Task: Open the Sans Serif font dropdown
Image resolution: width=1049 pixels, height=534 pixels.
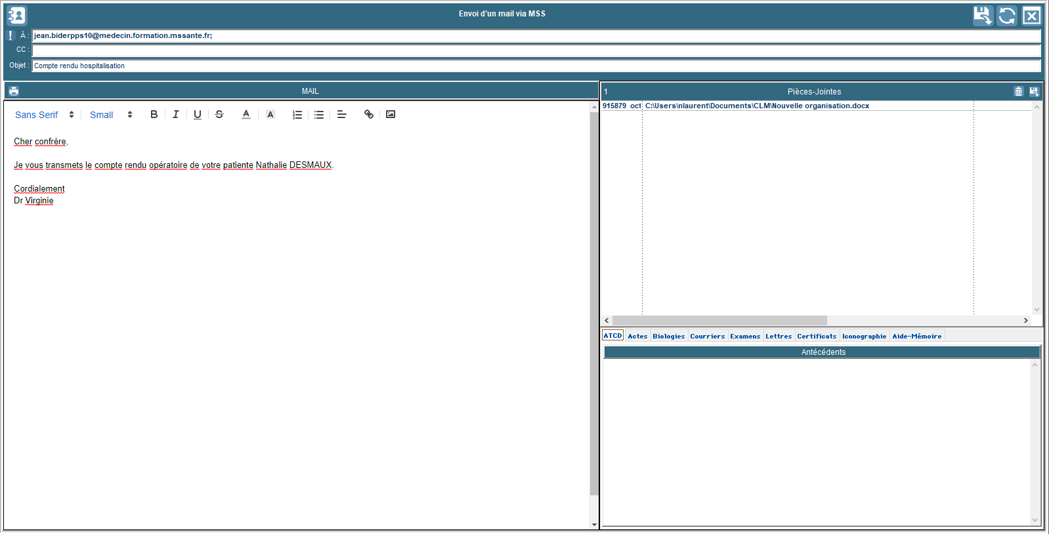Action: [x=45, y=115]
